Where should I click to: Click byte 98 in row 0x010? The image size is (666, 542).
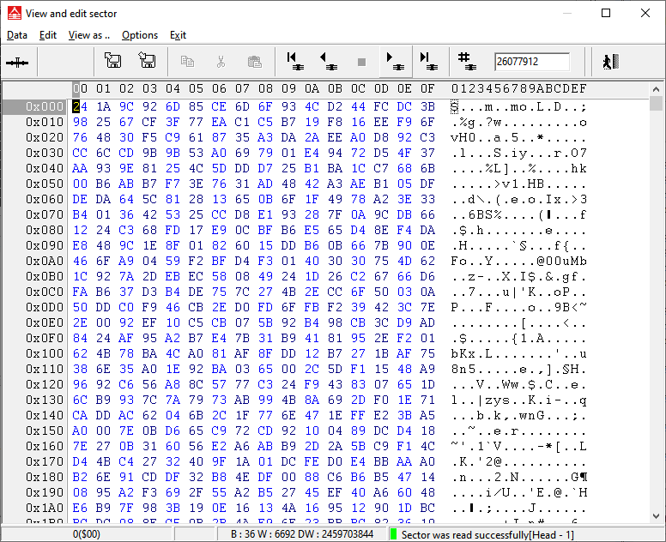[80, 123]
